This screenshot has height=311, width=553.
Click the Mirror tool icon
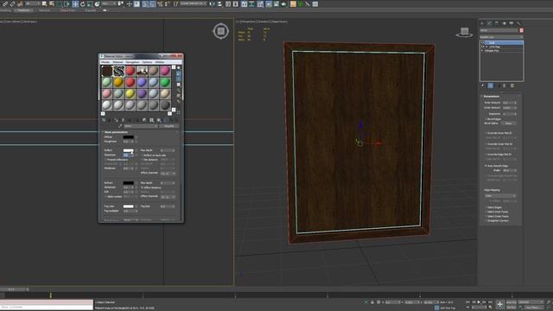[x=213, y=3]
